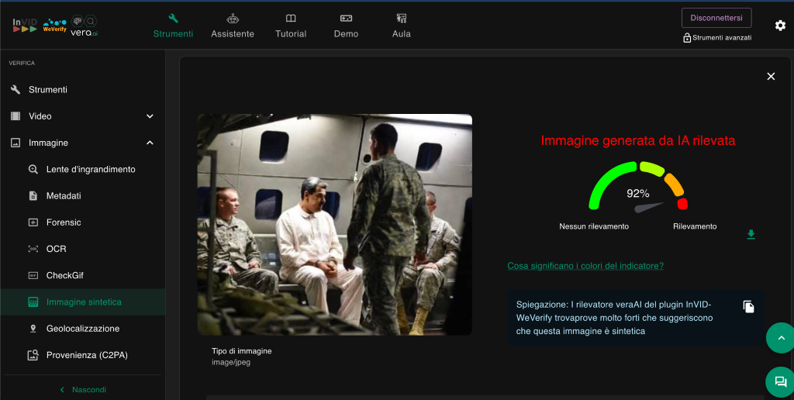Viewport: 794px width, 400px height.
Task: Copy the explanation text to clipboard
Action: click(748, 307)
